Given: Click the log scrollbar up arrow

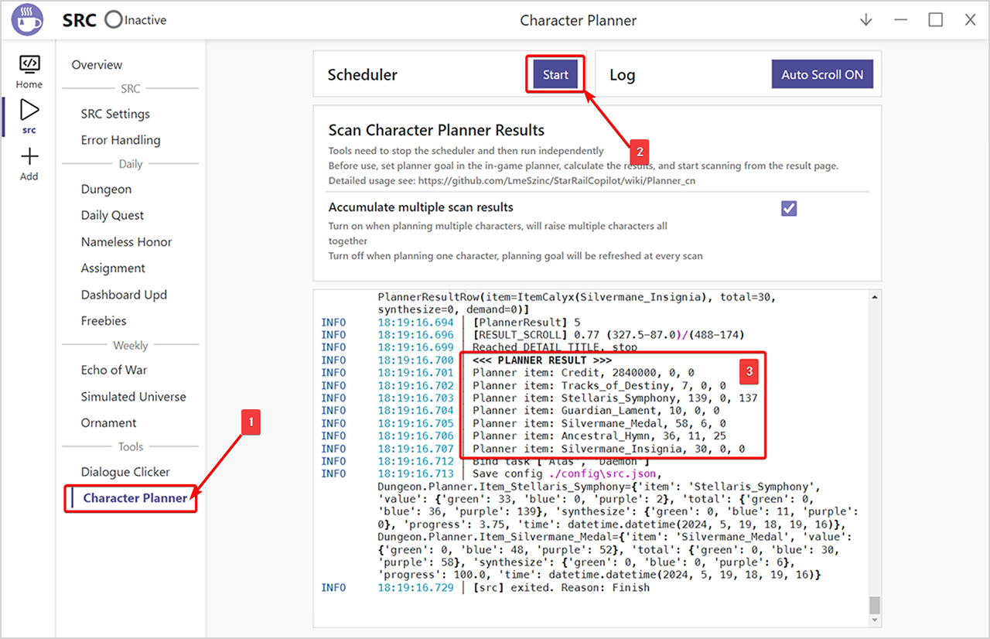Looking at the screenshot, I should (875, 297).
